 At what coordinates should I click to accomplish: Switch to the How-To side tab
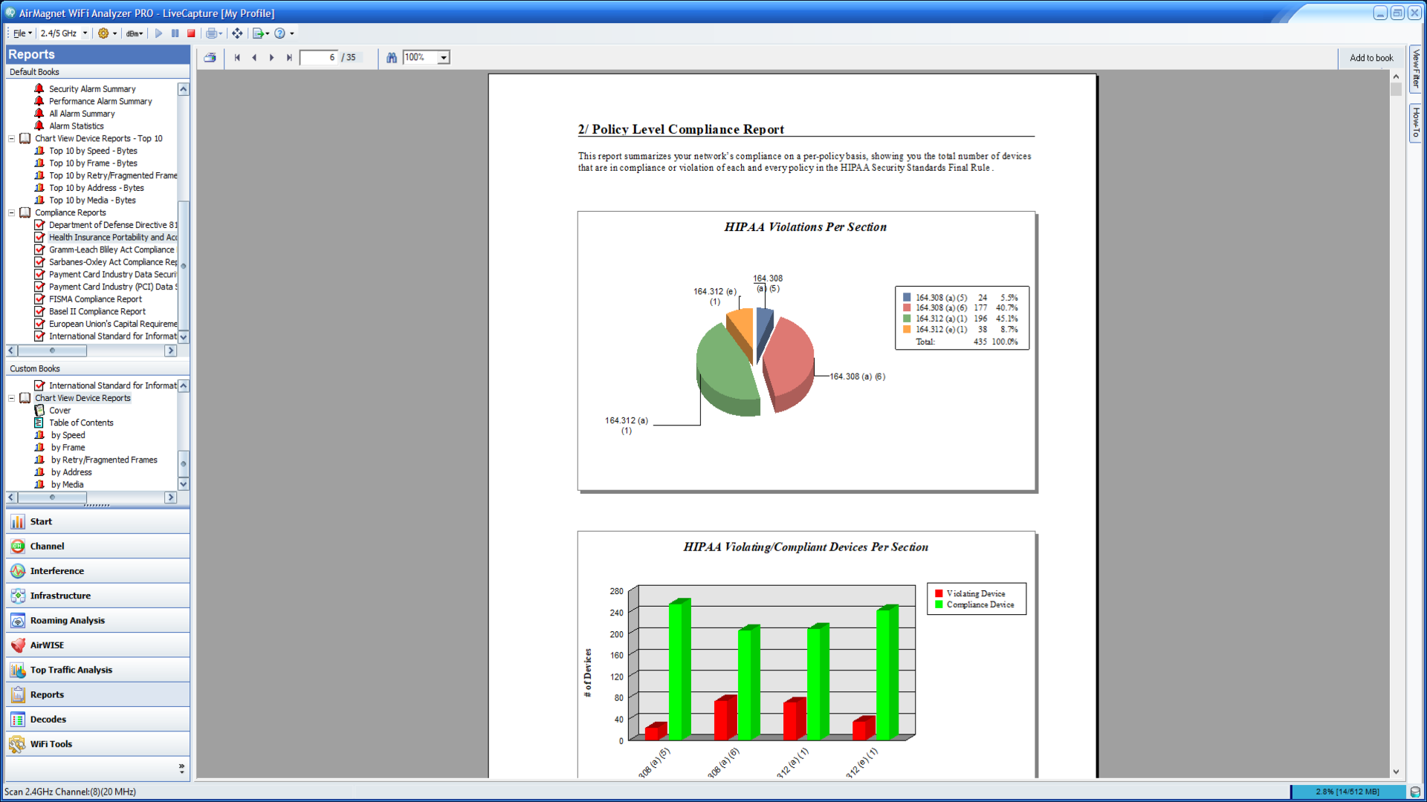(x=1417, y=121)
